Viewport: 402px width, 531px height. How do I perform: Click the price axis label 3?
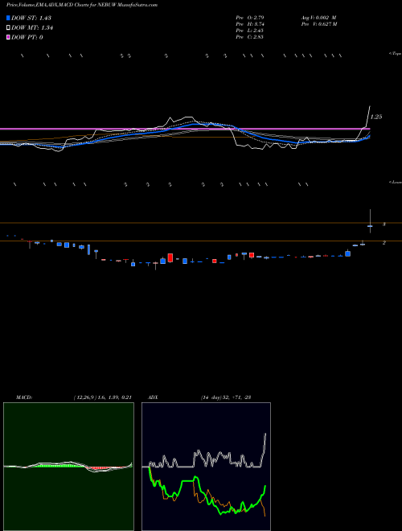pos(384,224)
